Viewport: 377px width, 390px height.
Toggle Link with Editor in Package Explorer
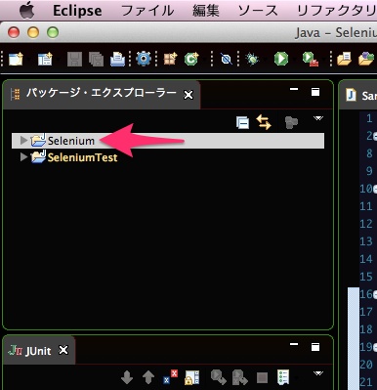[x=264, y=122]
